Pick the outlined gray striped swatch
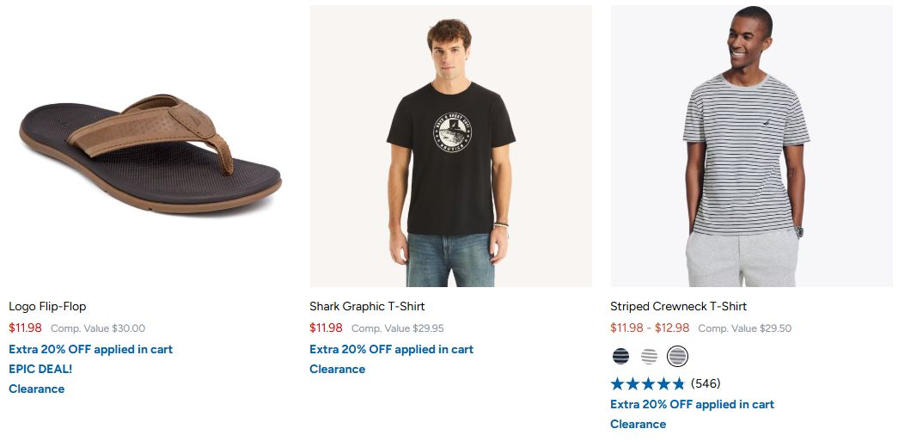The height and width of the screenshot is (447, 898). [x=677, y=357]
